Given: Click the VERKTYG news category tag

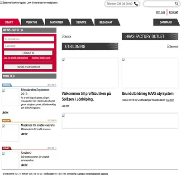Looking at the screenshot, I should (x=6, y=85).
